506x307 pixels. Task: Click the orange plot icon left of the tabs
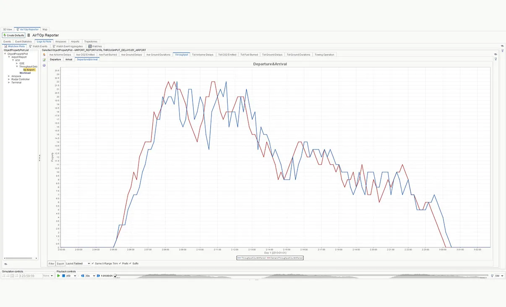point(44,55)
